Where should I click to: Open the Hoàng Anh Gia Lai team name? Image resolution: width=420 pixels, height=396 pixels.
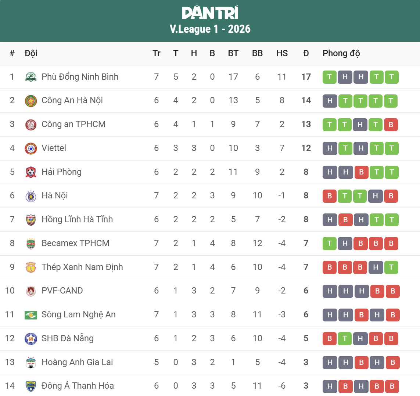pyautogui.click(x=77, y=362)
